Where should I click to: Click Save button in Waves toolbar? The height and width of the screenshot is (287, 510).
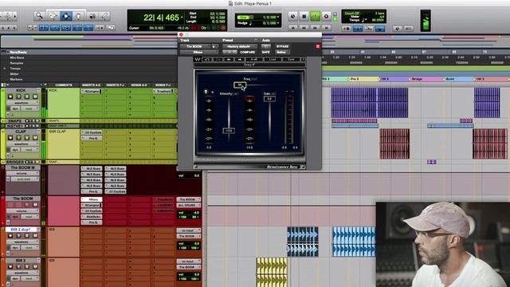click(291, 59)
